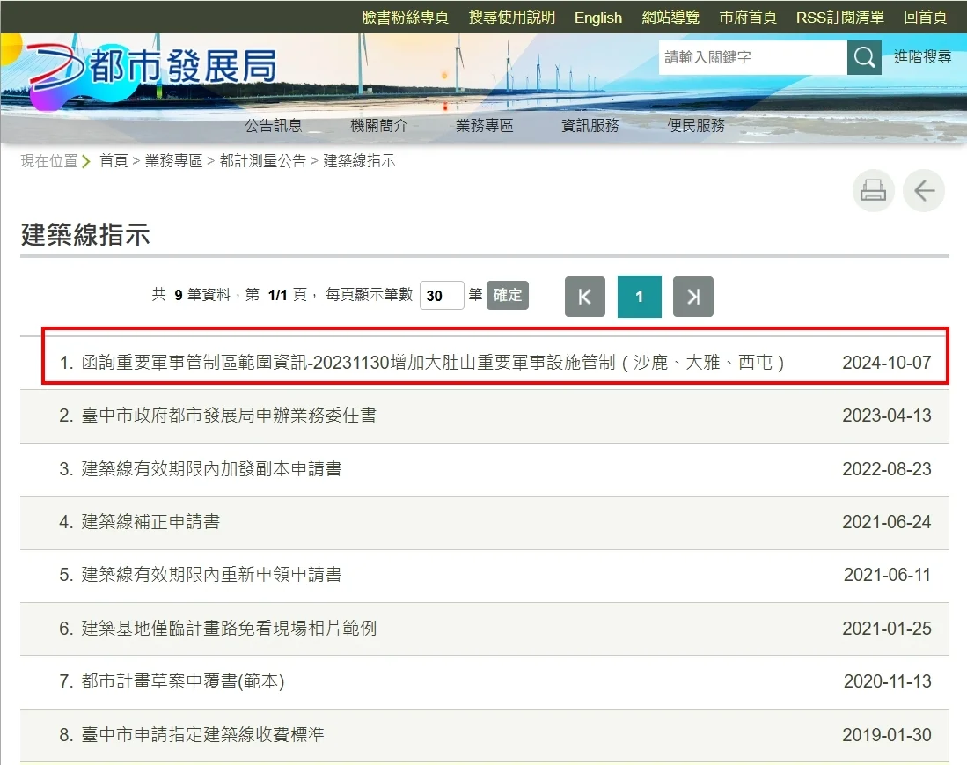Open 市府首頁 link
Screen dimensions: 967x765
[x=747, y=18]
